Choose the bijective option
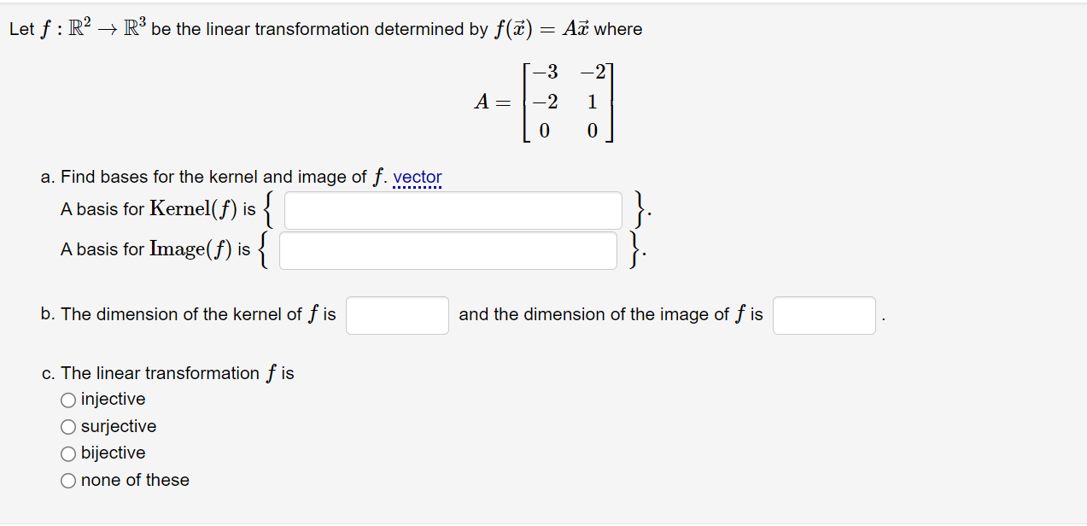1087x526 pixels. 67,453
